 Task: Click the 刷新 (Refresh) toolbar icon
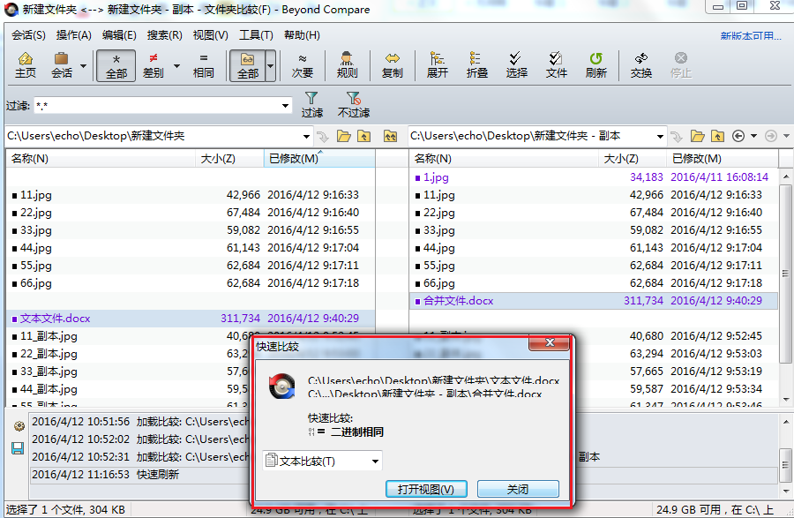tap(595, 64)
